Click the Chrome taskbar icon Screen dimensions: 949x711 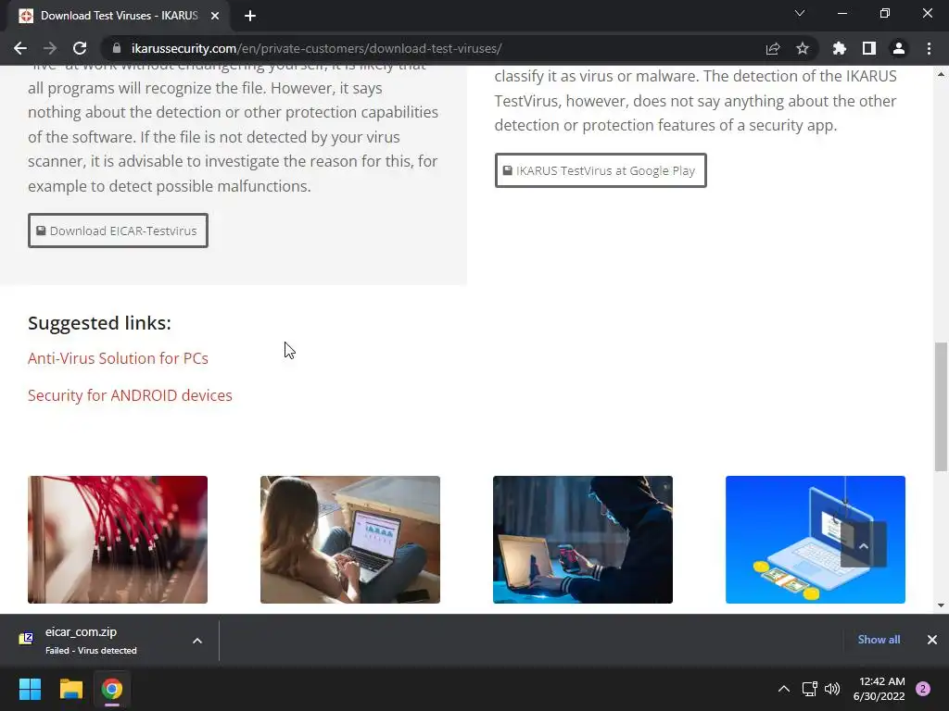pyautogui.click(x=112, y=689)
